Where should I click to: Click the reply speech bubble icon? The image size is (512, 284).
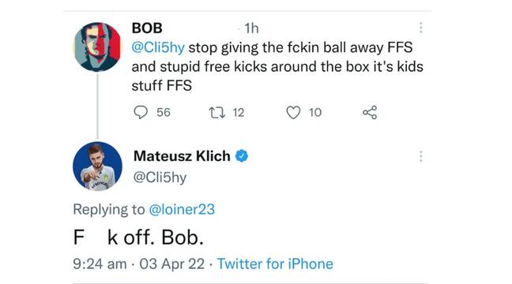141,113
